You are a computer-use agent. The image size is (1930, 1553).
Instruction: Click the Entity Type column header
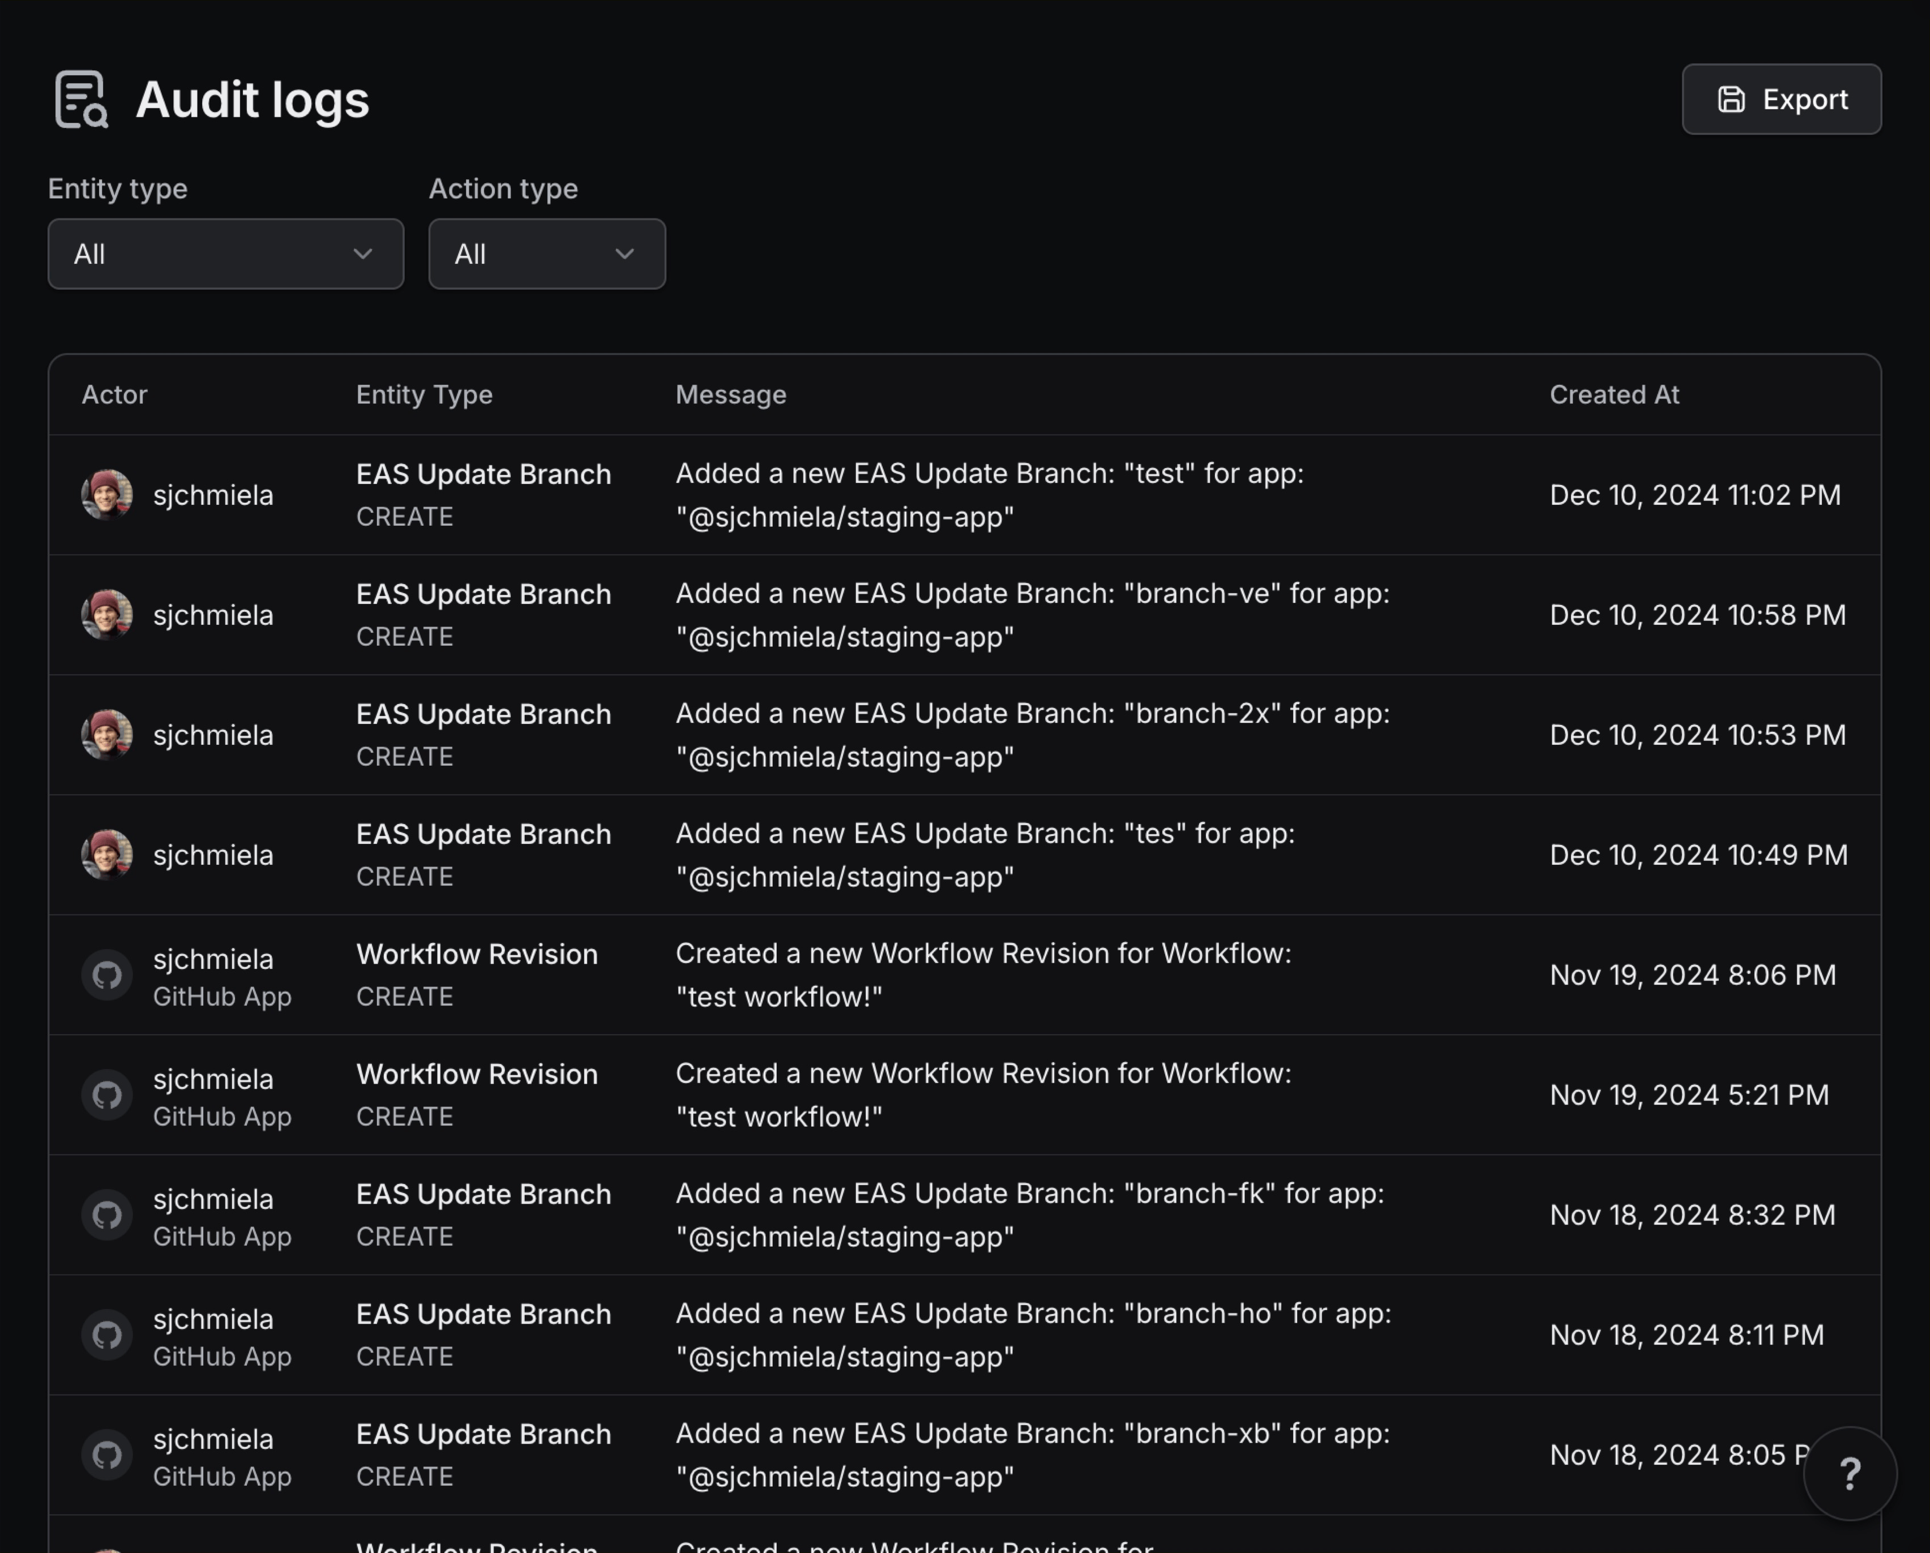tap(423, 394)
